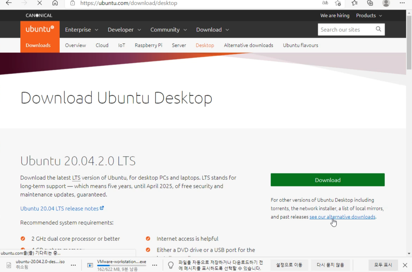The height and width of the screenshot is (272, 412).
Task: Open Ubuntu 20.04 LTS release notes link
Action: 59,208
